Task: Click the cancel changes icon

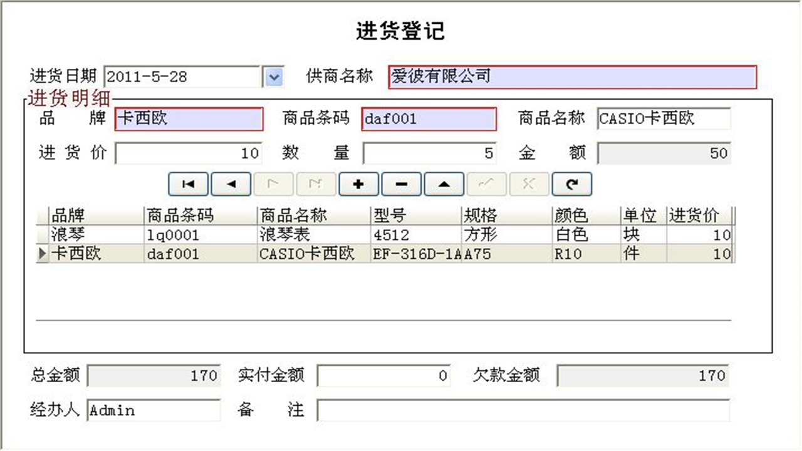Action: point(529,184)
